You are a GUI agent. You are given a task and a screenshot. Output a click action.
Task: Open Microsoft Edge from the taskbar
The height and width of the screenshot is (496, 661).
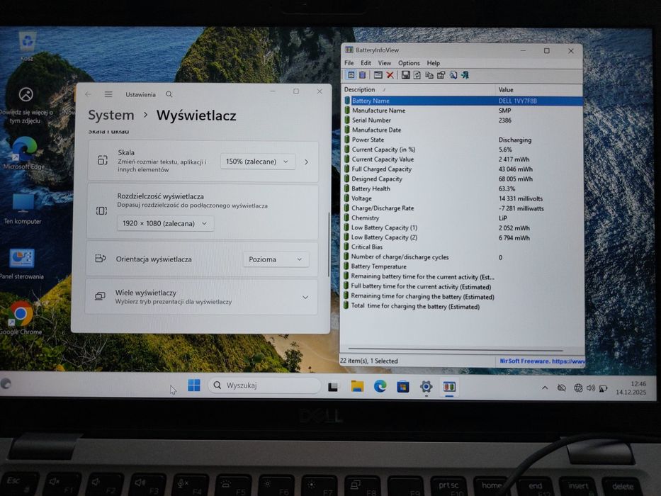click(380, 386)
